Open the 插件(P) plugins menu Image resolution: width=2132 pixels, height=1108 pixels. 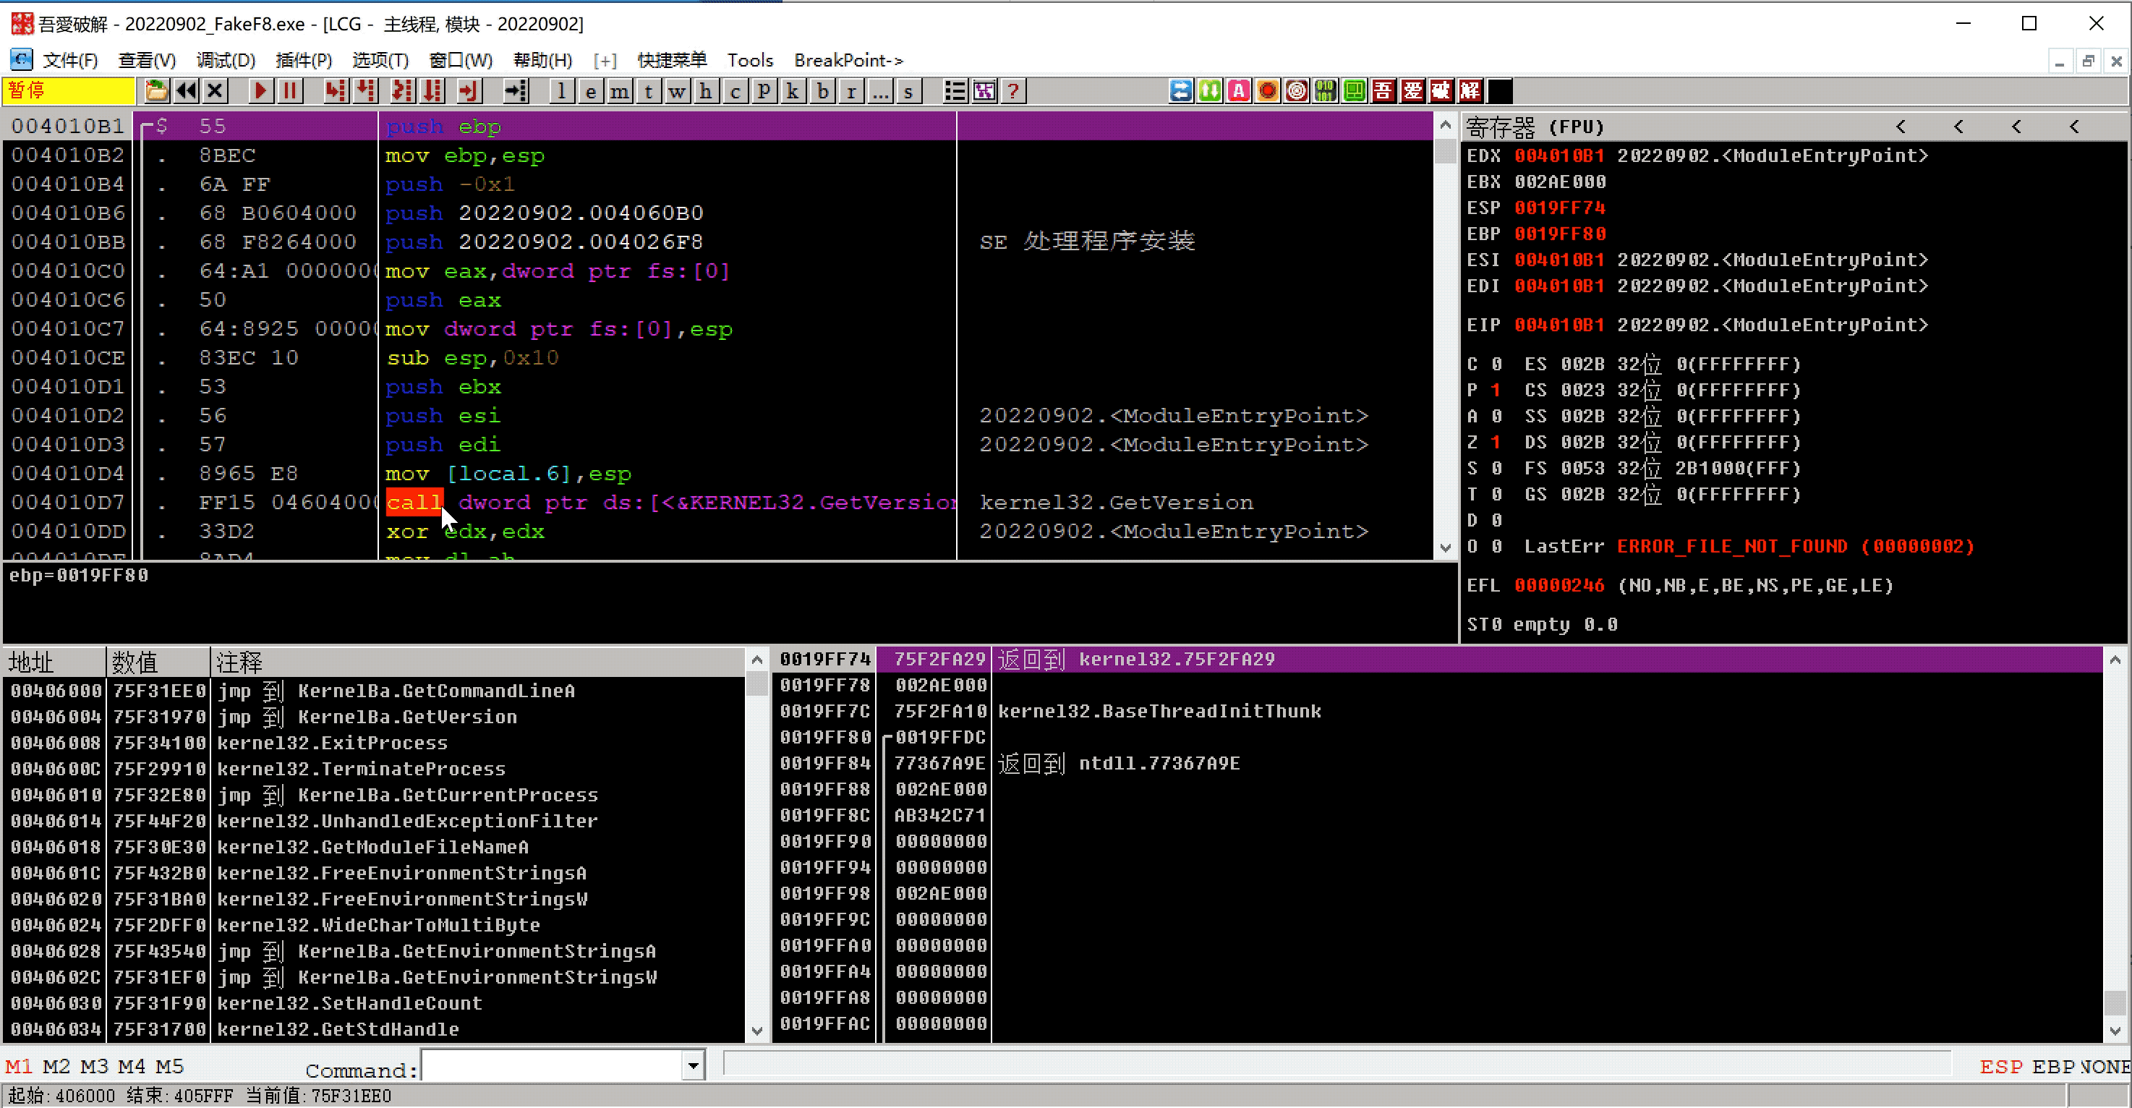tap(304, 61)
